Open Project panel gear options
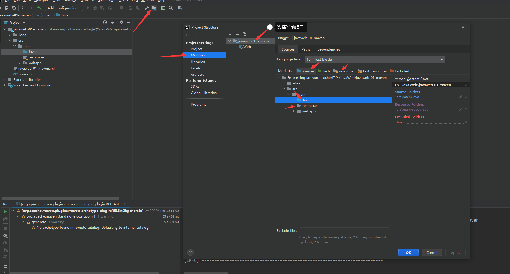This screenshot has height=274, width=510. 121,22
